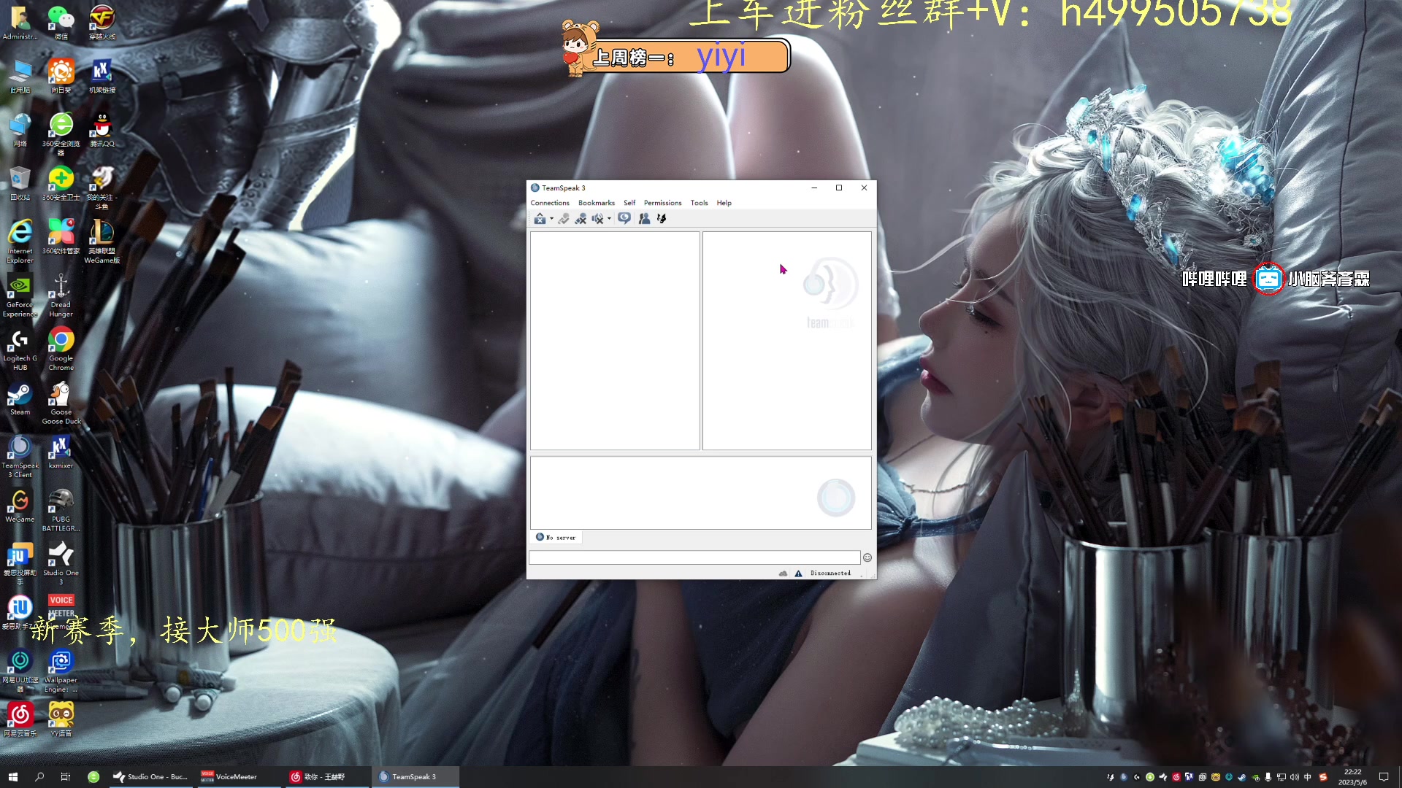
Task: Open the volume speaker tray icon
Action: click(x=1295, y=777)
